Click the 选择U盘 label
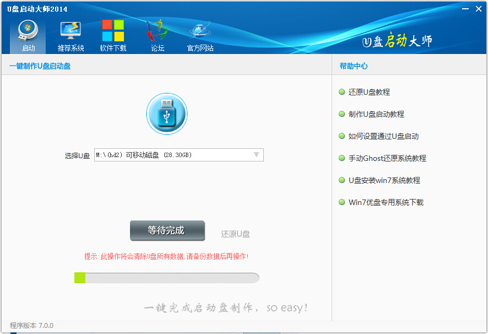The image size is (488, 334). click(x=77, y=155)
